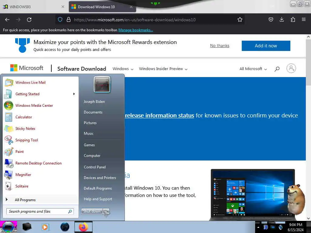Click the Microsoft logo
Viewport: 311px width, 233px height.
[x=27, y=68]
